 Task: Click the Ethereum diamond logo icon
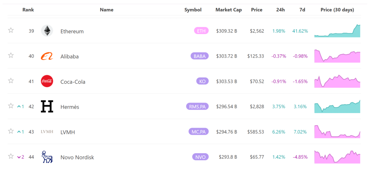point(47,31)
